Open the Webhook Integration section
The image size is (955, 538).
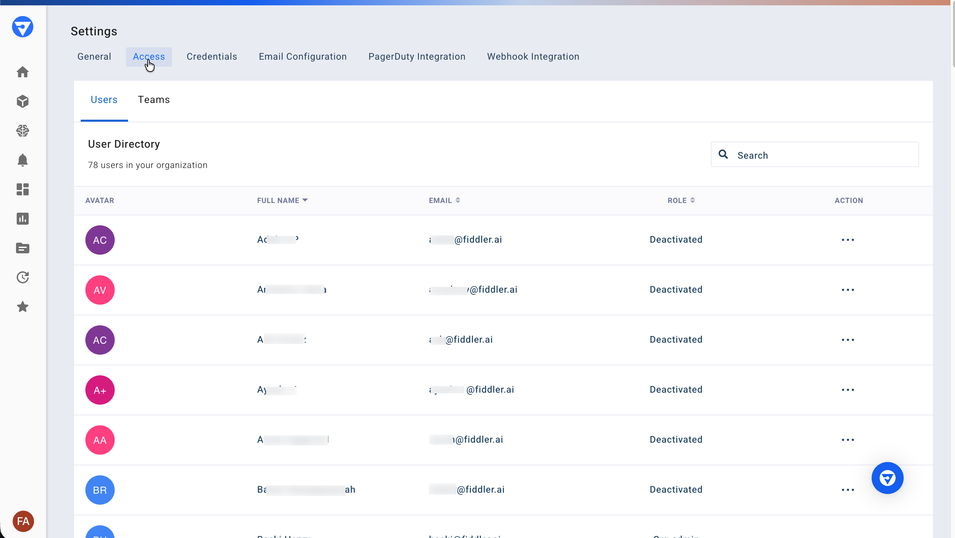(x=533, y=56)
